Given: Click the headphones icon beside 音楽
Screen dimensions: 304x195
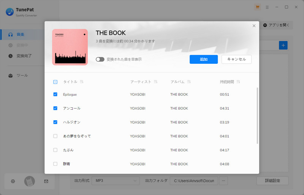Looking at the screenshot, I should coord(11,35).
